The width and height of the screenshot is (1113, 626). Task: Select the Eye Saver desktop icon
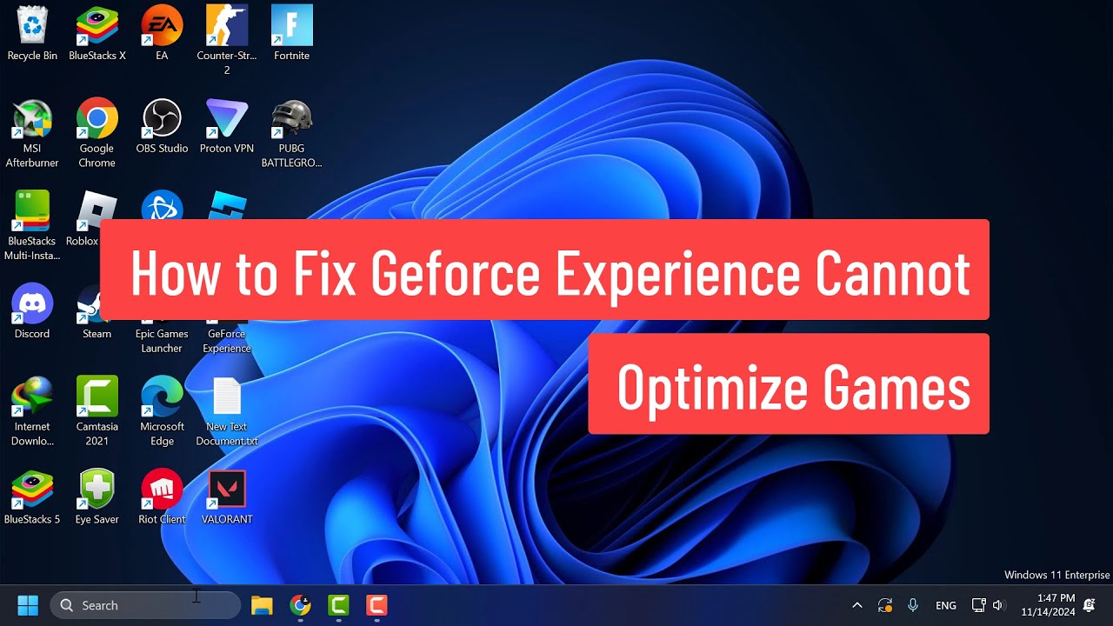click(97, 497)
